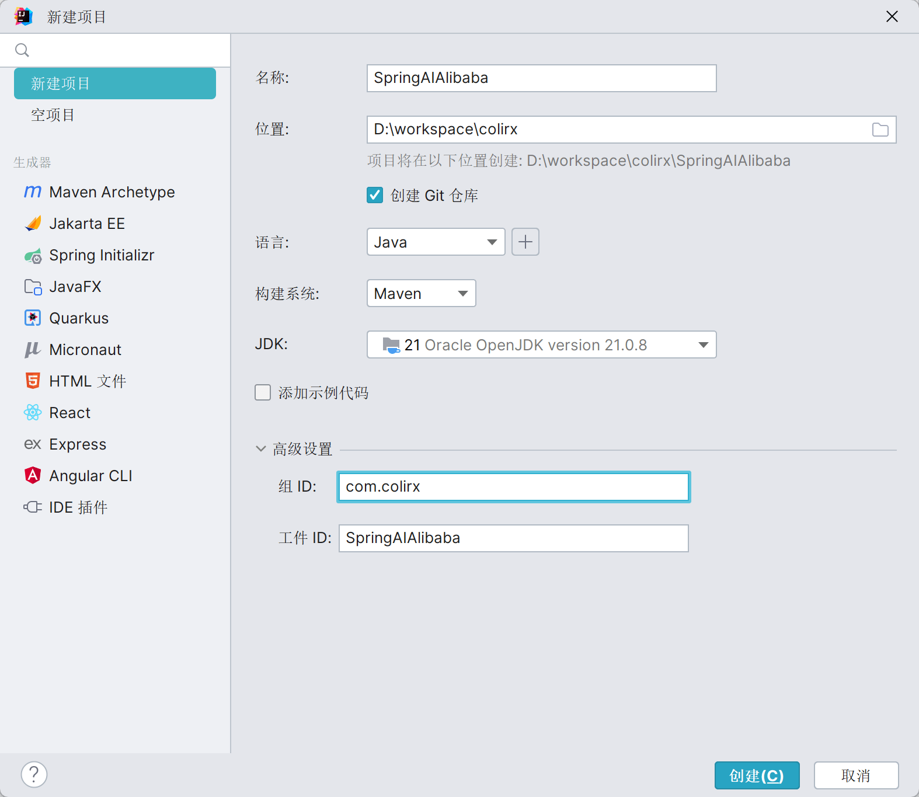Click the 创建(C) button
The height and width of the screenshot is (797, 919).
tap(757, 775)
